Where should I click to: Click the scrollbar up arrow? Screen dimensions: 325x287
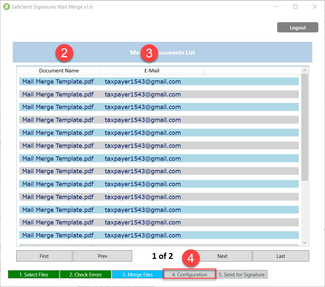click(305, 70)
